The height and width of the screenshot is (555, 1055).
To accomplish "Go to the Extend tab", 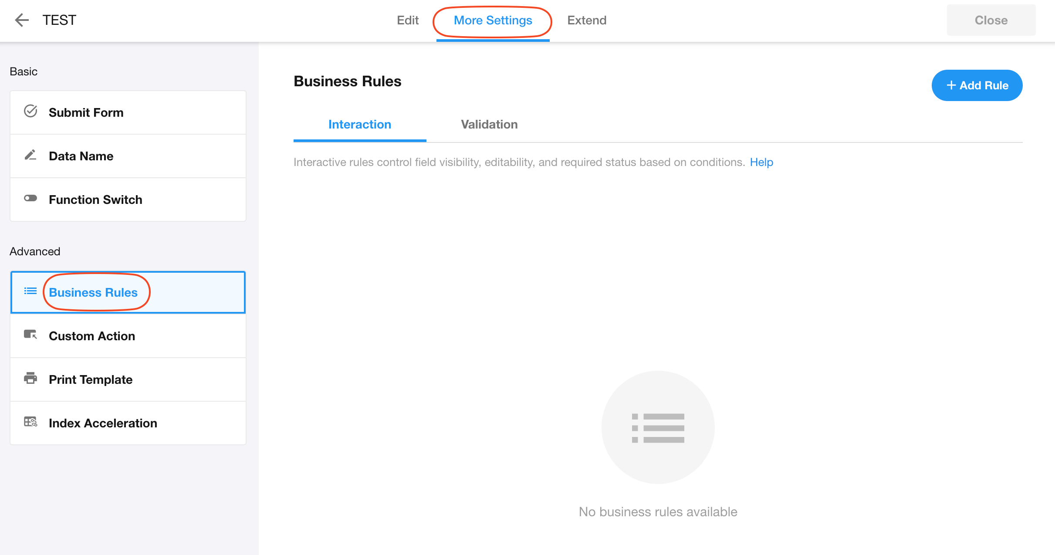I will point(587,20).
